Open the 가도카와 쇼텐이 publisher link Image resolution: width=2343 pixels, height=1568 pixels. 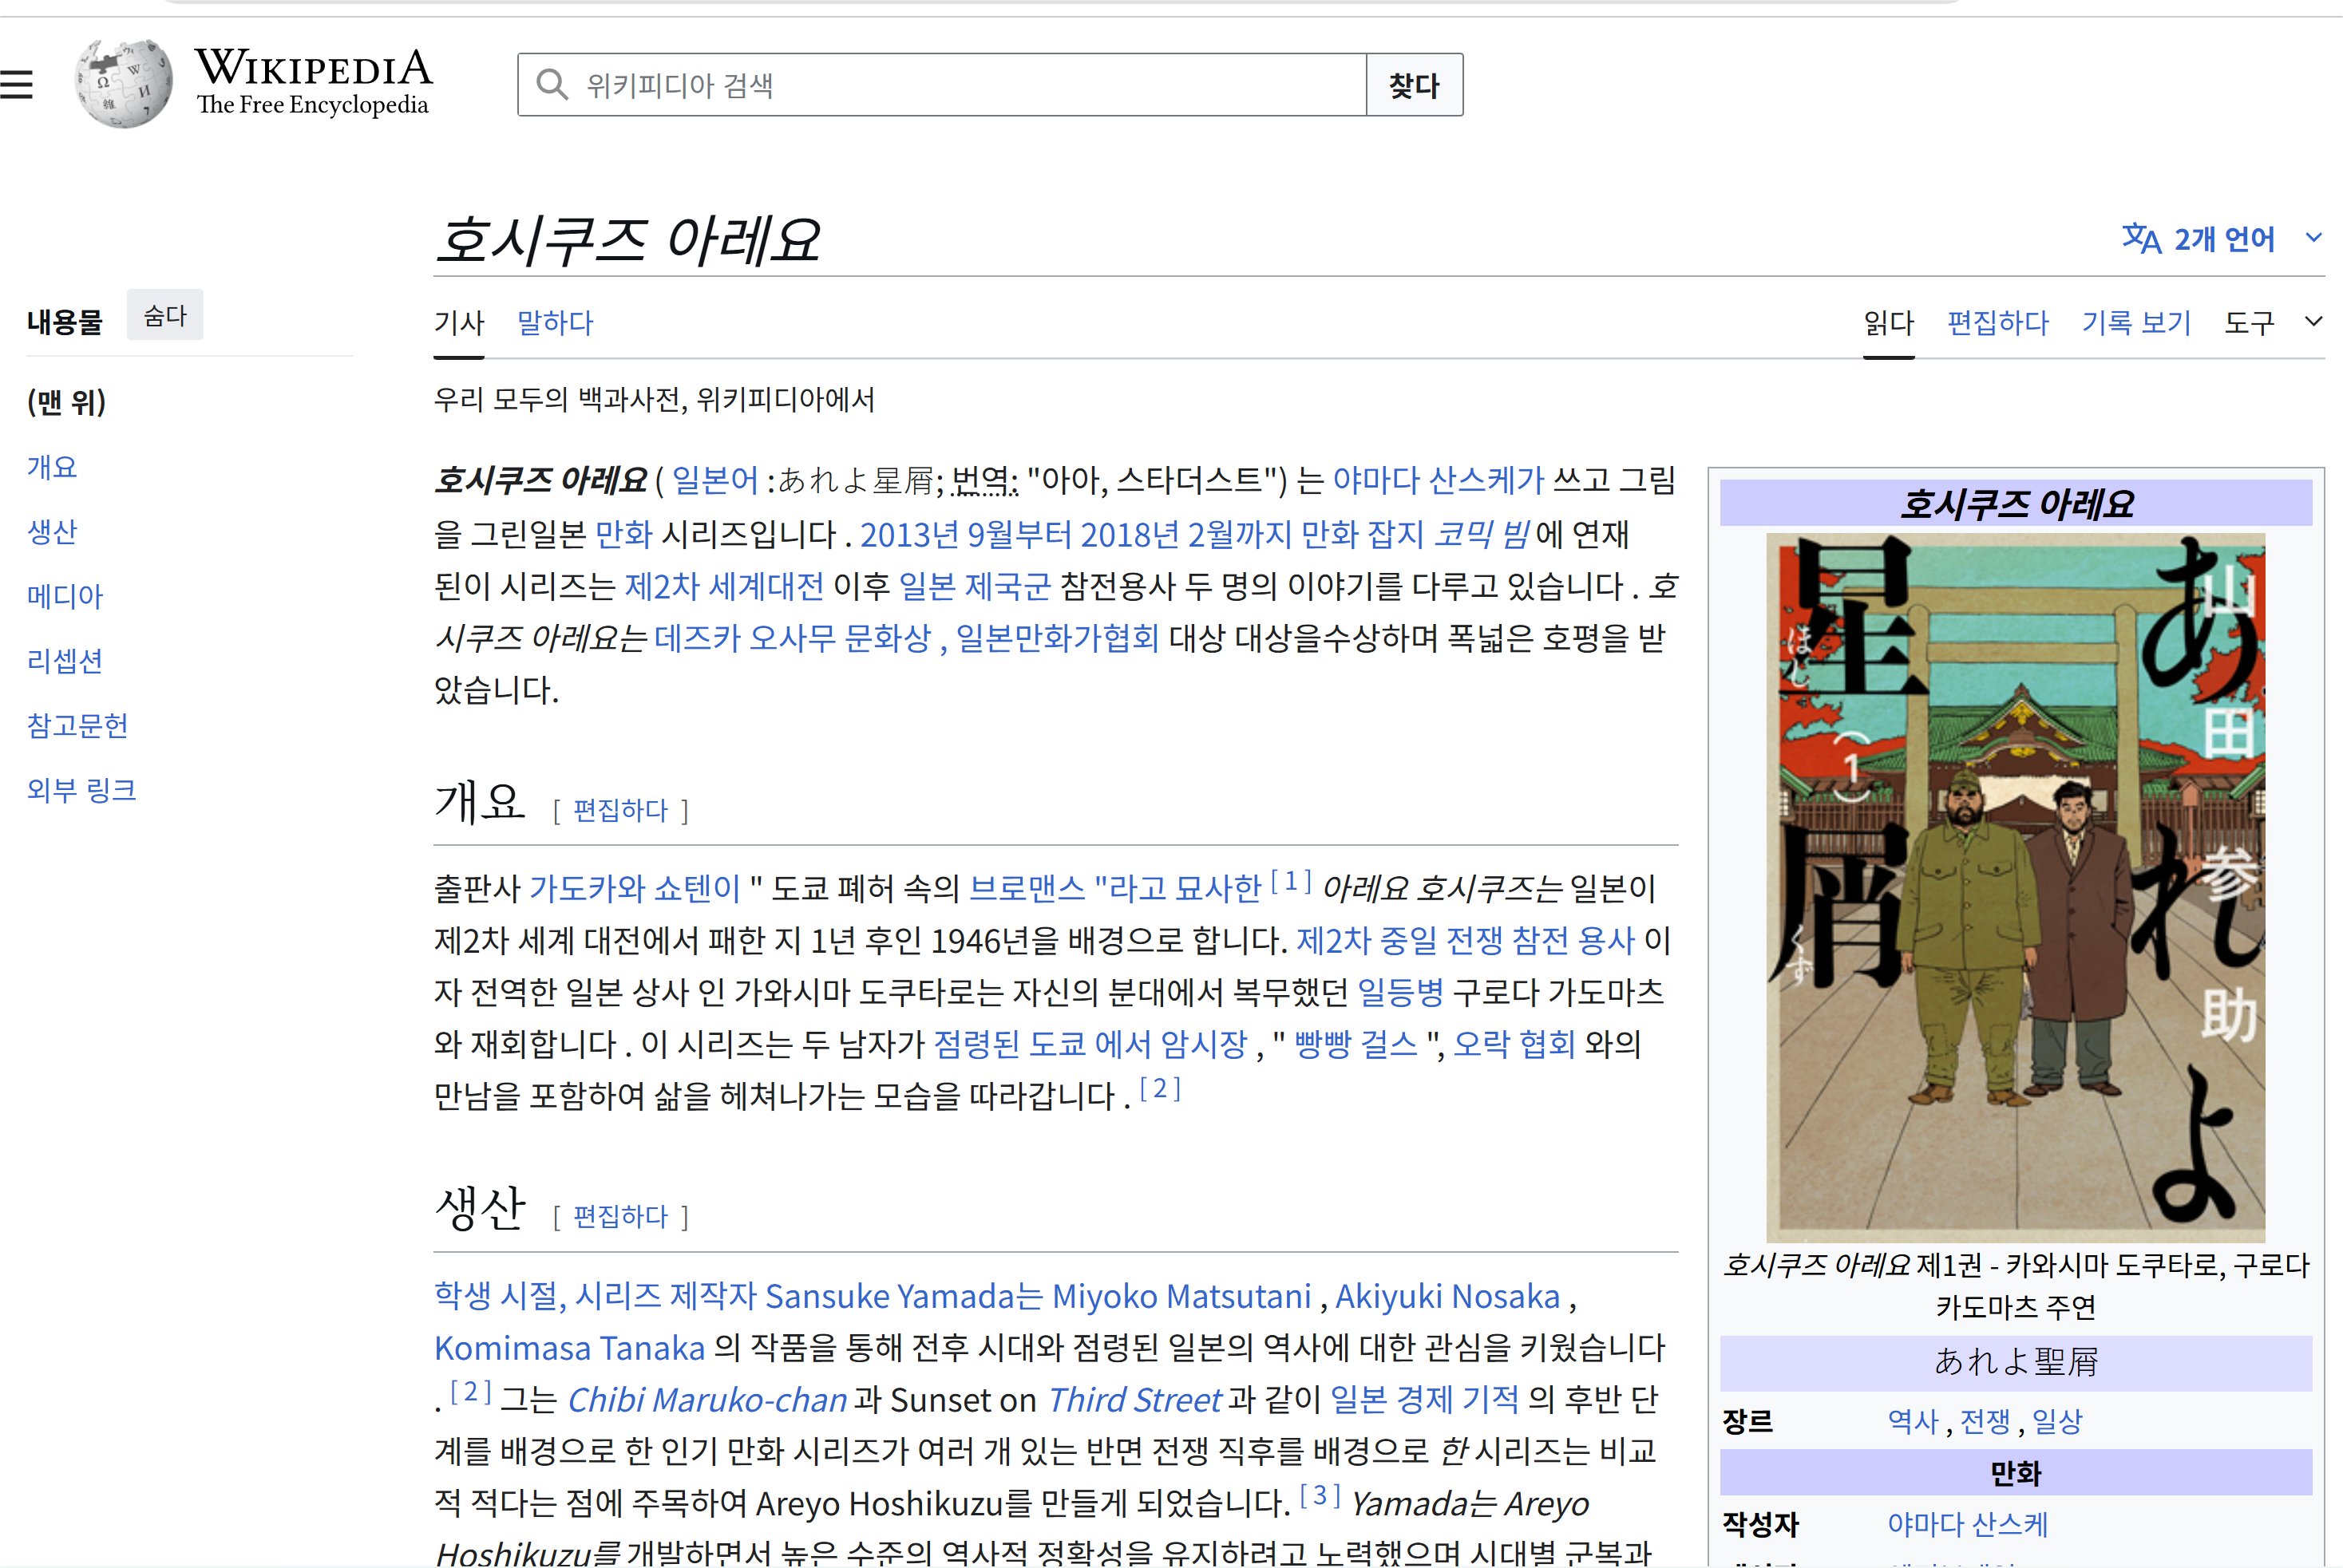coord(635,888)
